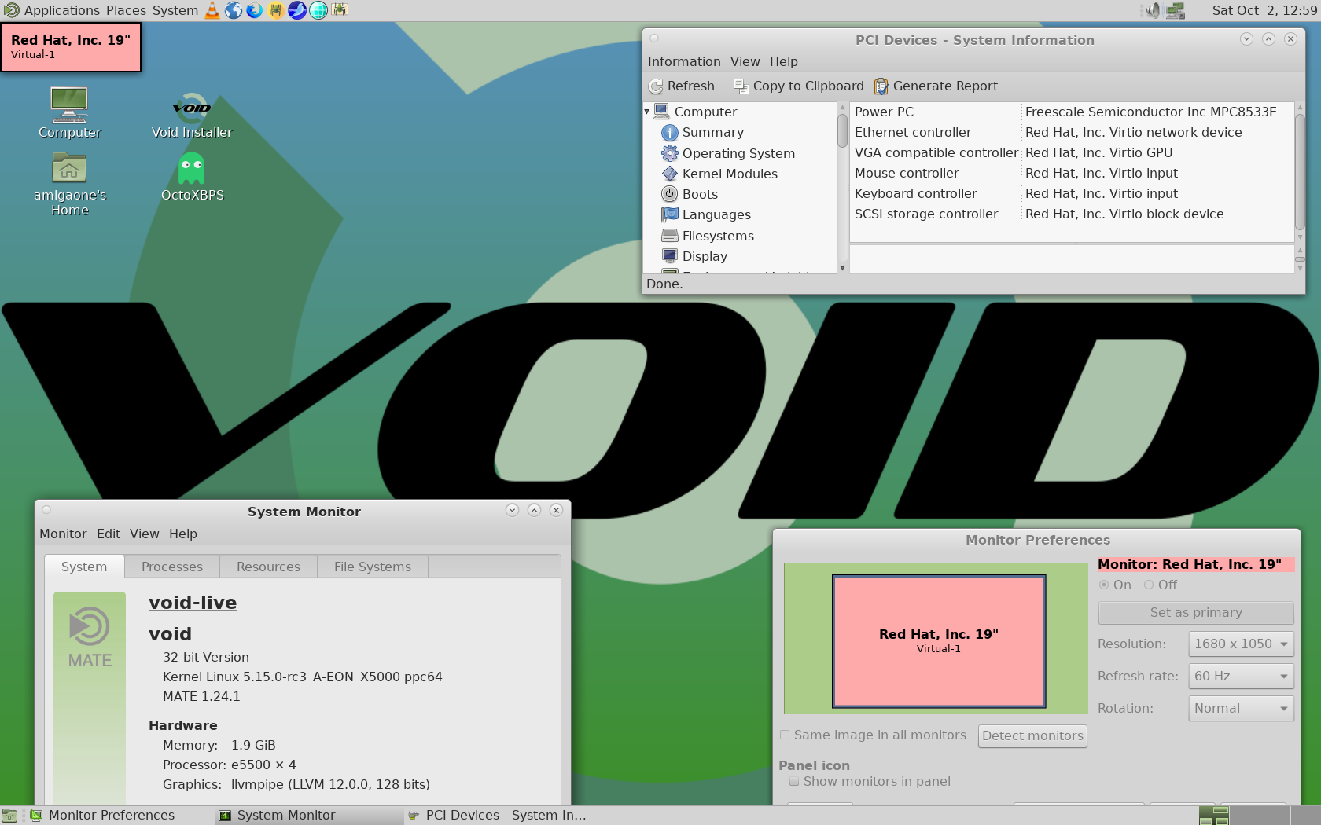The image size is (1321, 825).
Task: Open the Applications menu in top panel
Action: coord(62,10)
